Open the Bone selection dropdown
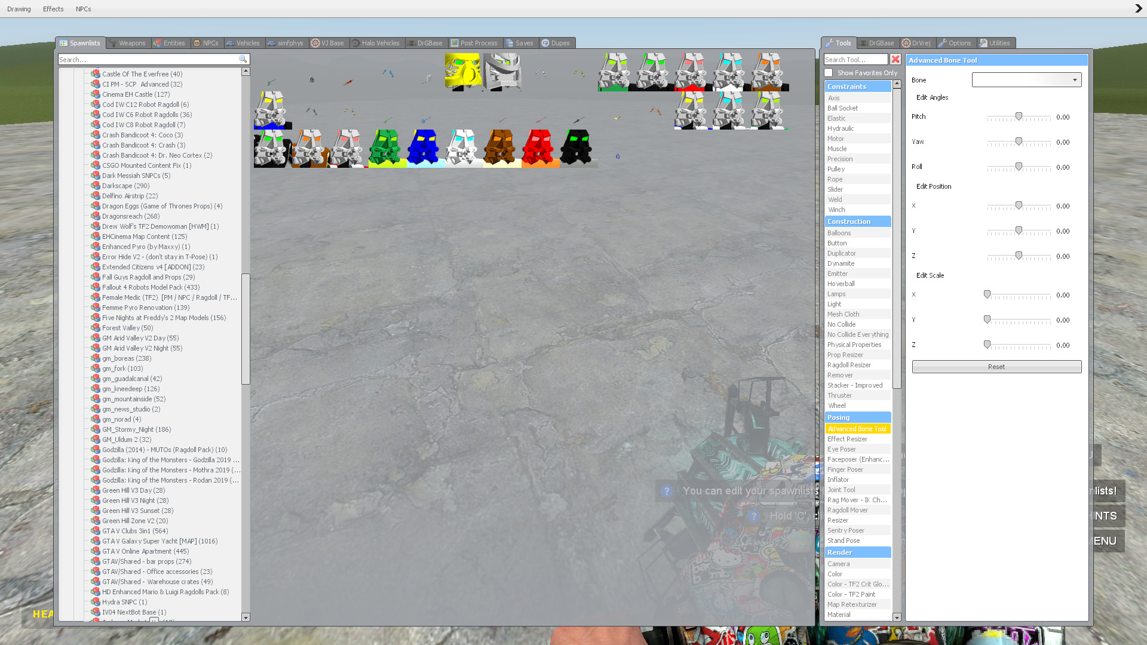 point(1026,79)
